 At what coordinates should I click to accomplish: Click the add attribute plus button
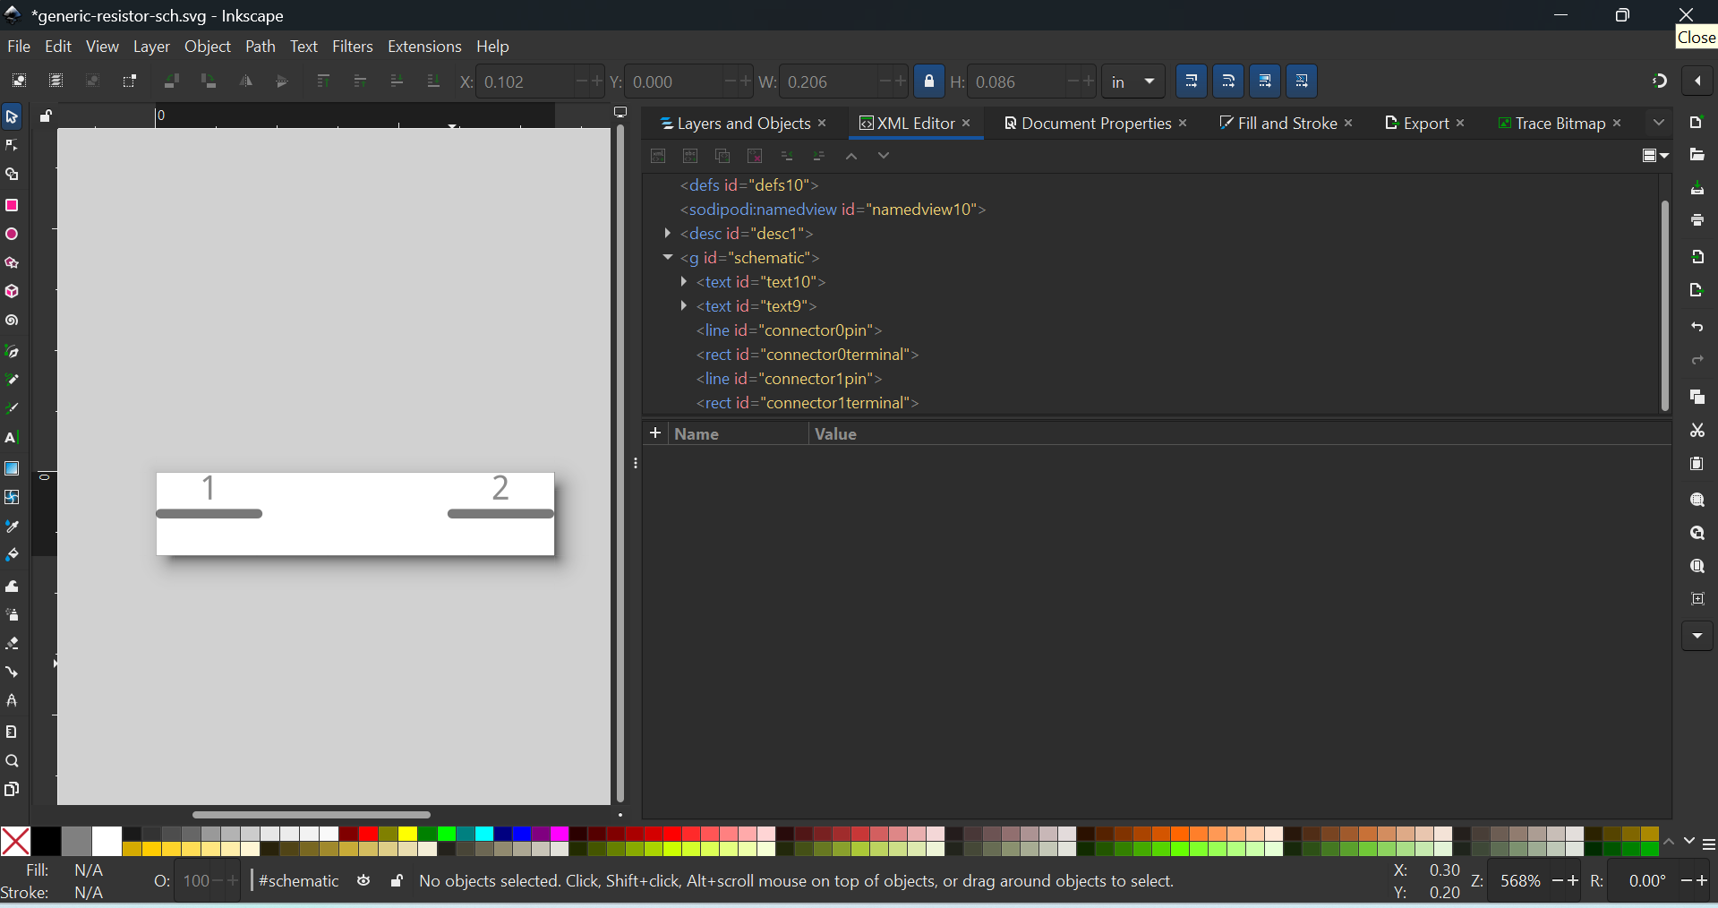[655, 433]
